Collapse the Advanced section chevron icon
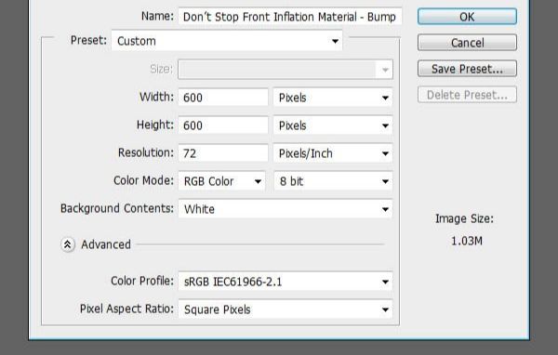The height and width of the screenshot is (355, 558). (68, 244)
